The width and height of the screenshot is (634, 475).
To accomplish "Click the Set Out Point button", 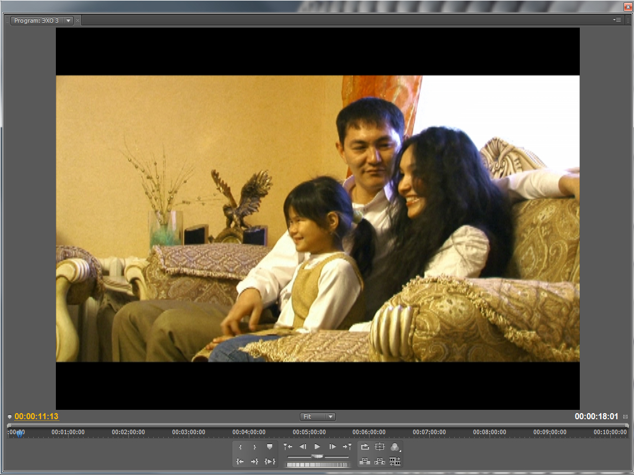I will click(x=254, y=447).
